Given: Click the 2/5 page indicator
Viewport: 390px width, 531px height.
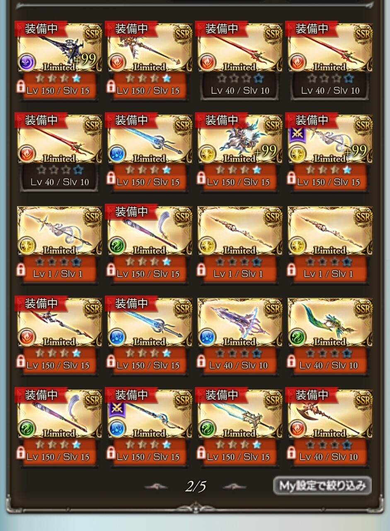Looking at the screenshot, I should click(196, 486).
